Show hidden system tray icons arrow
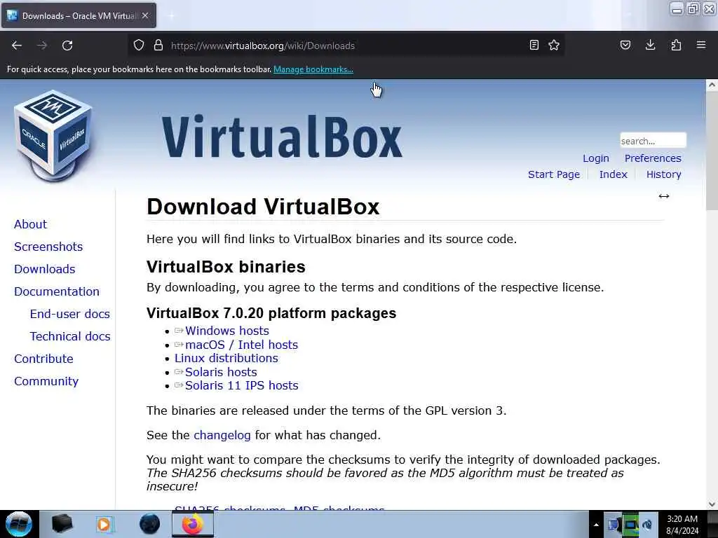The height and width of the screenshot is (538, 718). click(x=596, y=525)
